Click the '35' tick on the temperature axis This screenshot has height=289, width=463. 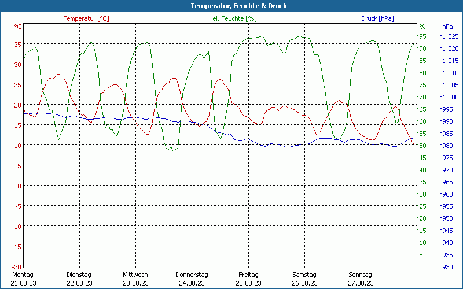point(18,45)
